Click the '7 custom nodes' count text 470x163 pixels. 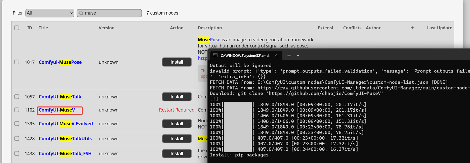162,13
